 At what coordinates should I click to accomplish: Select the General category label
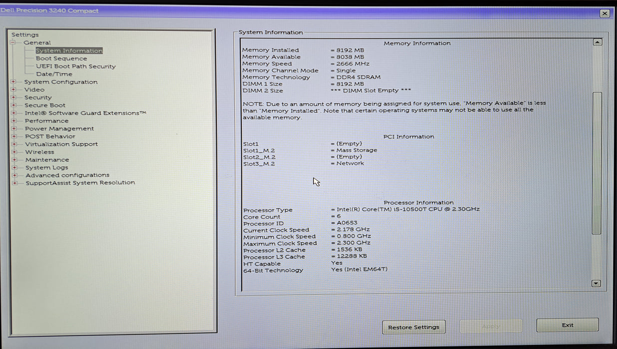[37, 43]
